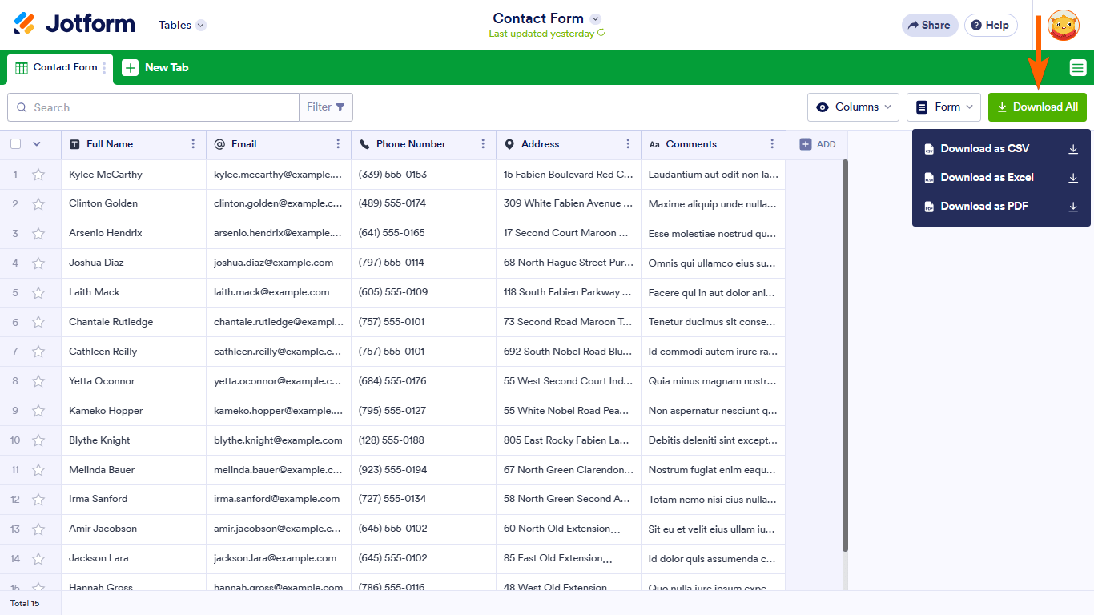This screenshot has width=1094, height=615.
Task: Open Full Name column options menu
Action: pos(193,144)
